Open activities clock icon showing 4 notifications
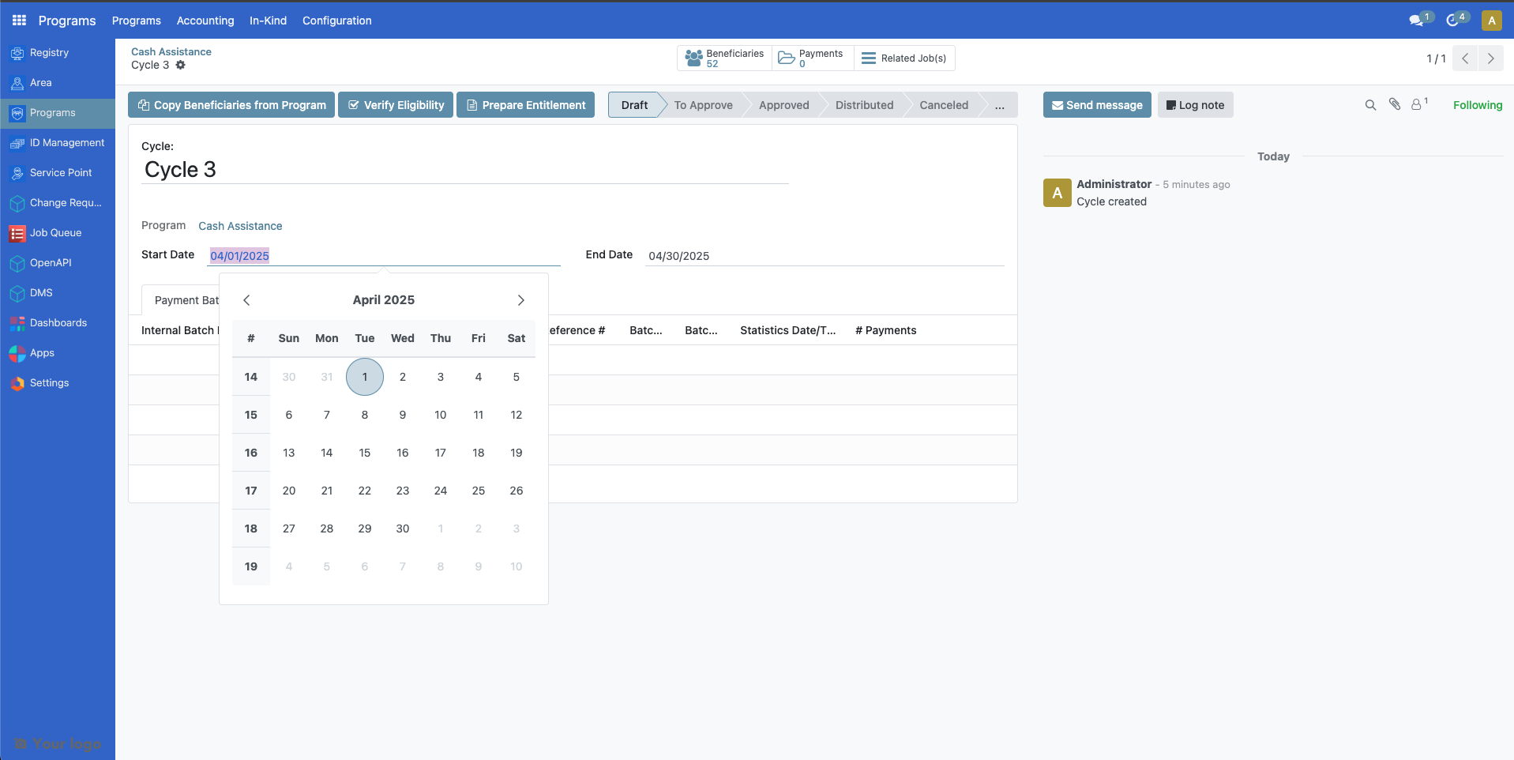1514x760 pixels. (1455, 20)
